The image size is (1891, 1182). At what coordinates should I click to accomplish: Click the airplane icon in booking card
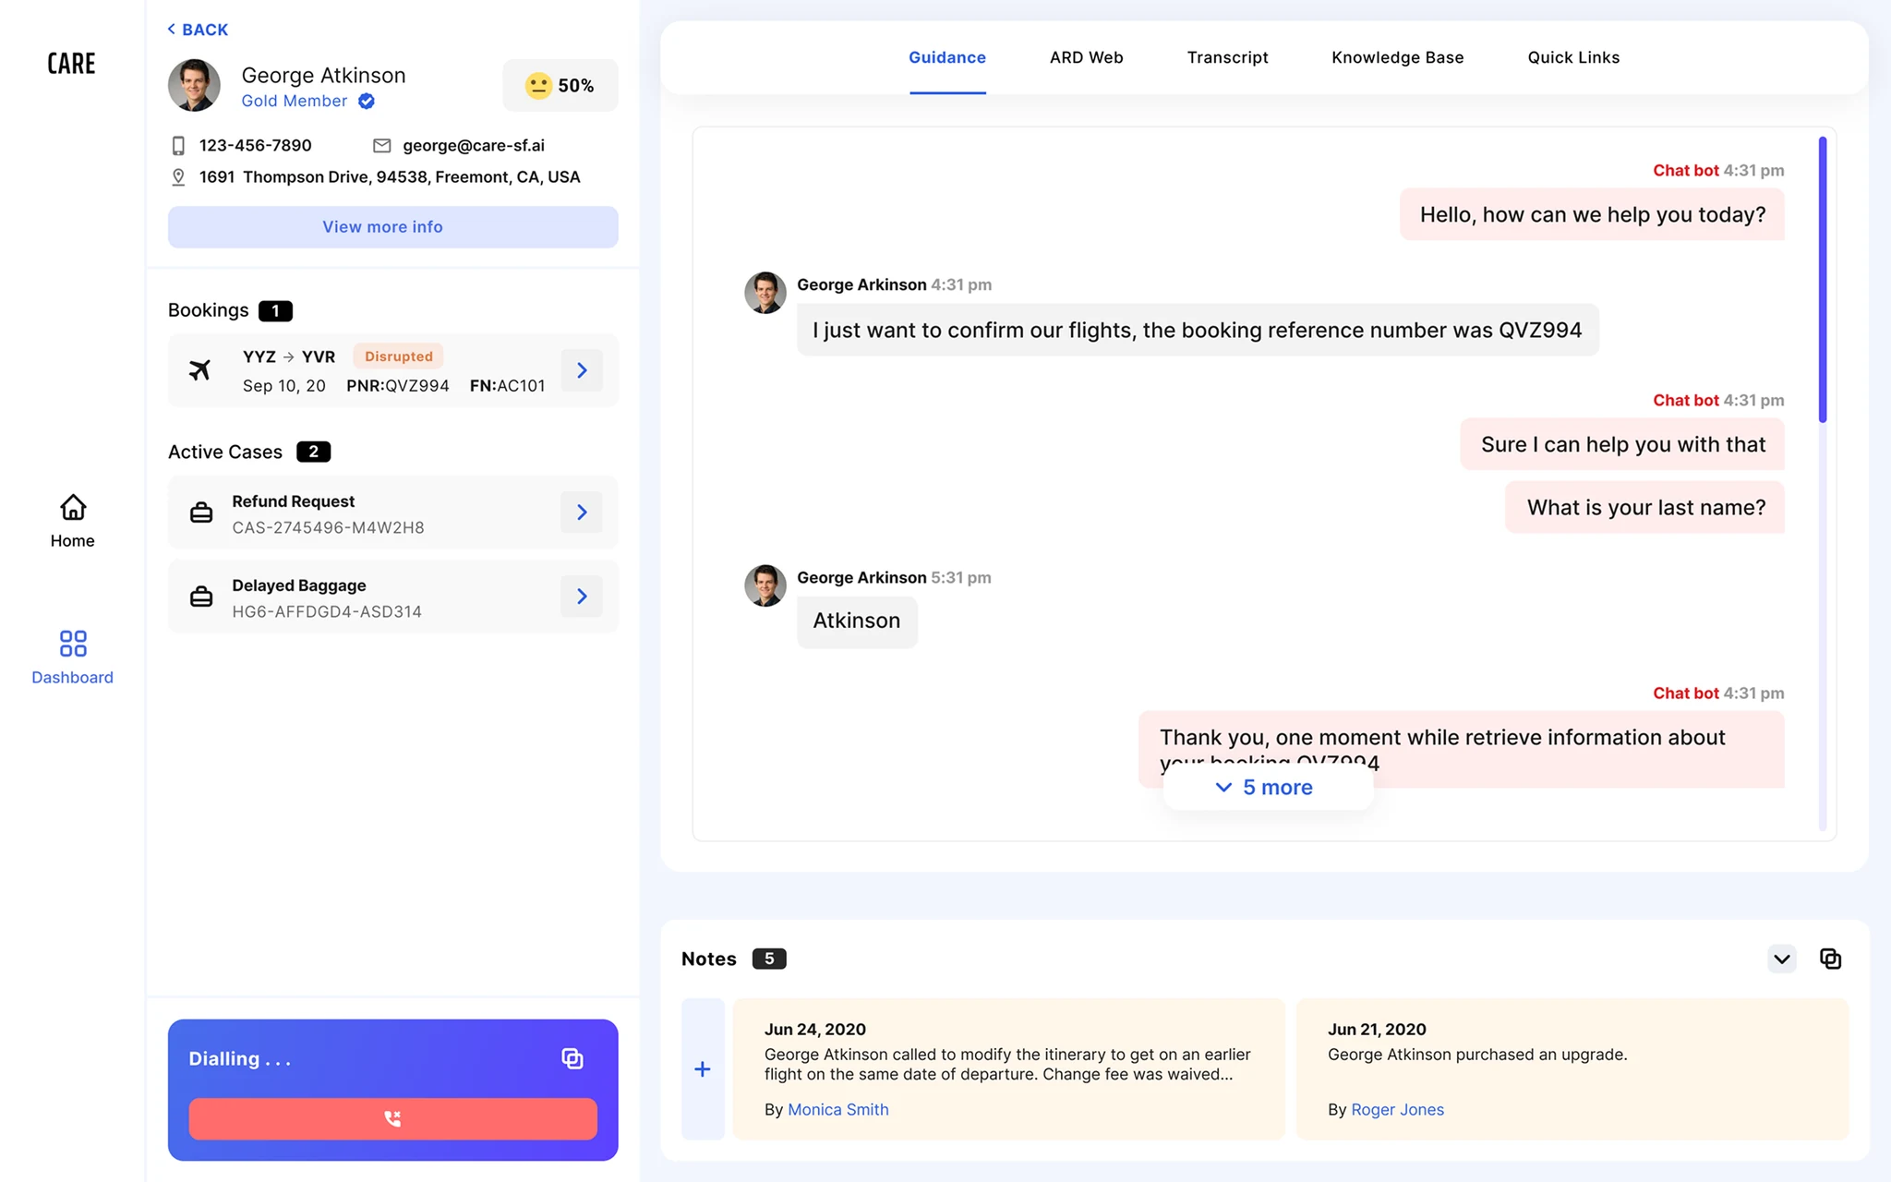coord(199,370)
